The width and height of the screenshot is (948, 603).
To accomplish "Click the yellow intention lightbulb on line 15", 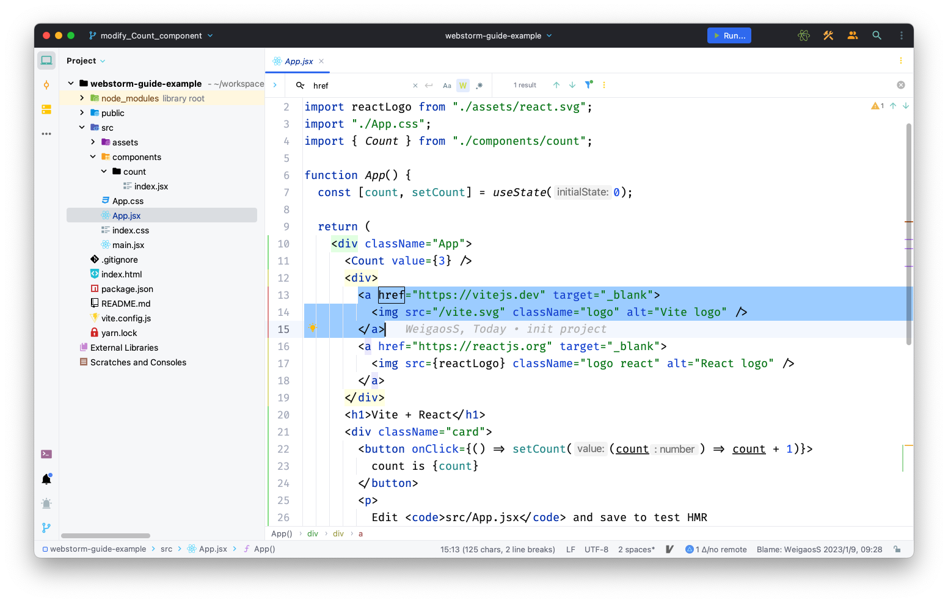I will [313, 329].
